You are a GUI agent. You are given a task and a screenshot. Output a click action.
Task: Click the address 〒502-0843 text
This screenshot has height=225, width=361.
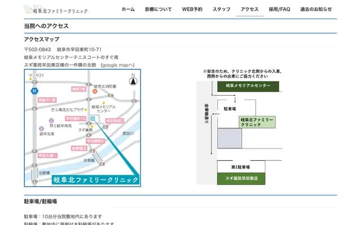click(63, 49)
